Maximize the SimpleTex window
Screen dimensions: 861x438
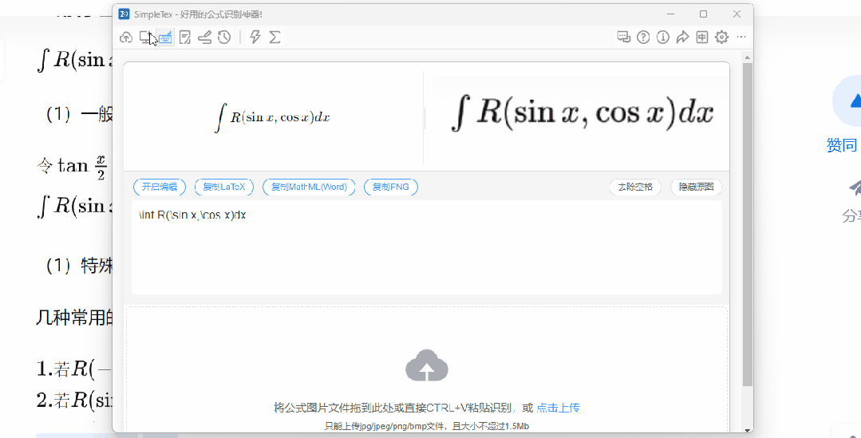(704, 14)
